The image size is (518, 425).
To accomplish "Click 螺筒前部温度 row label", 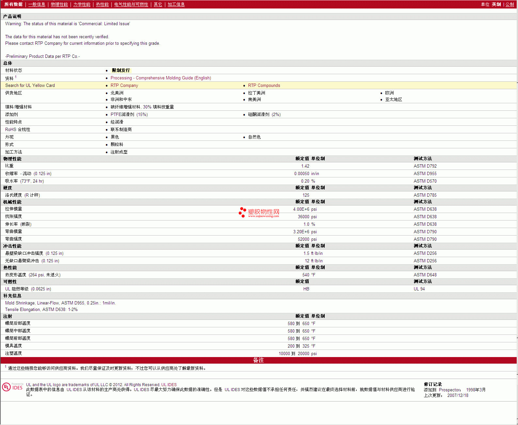I will tap(18, 338).
